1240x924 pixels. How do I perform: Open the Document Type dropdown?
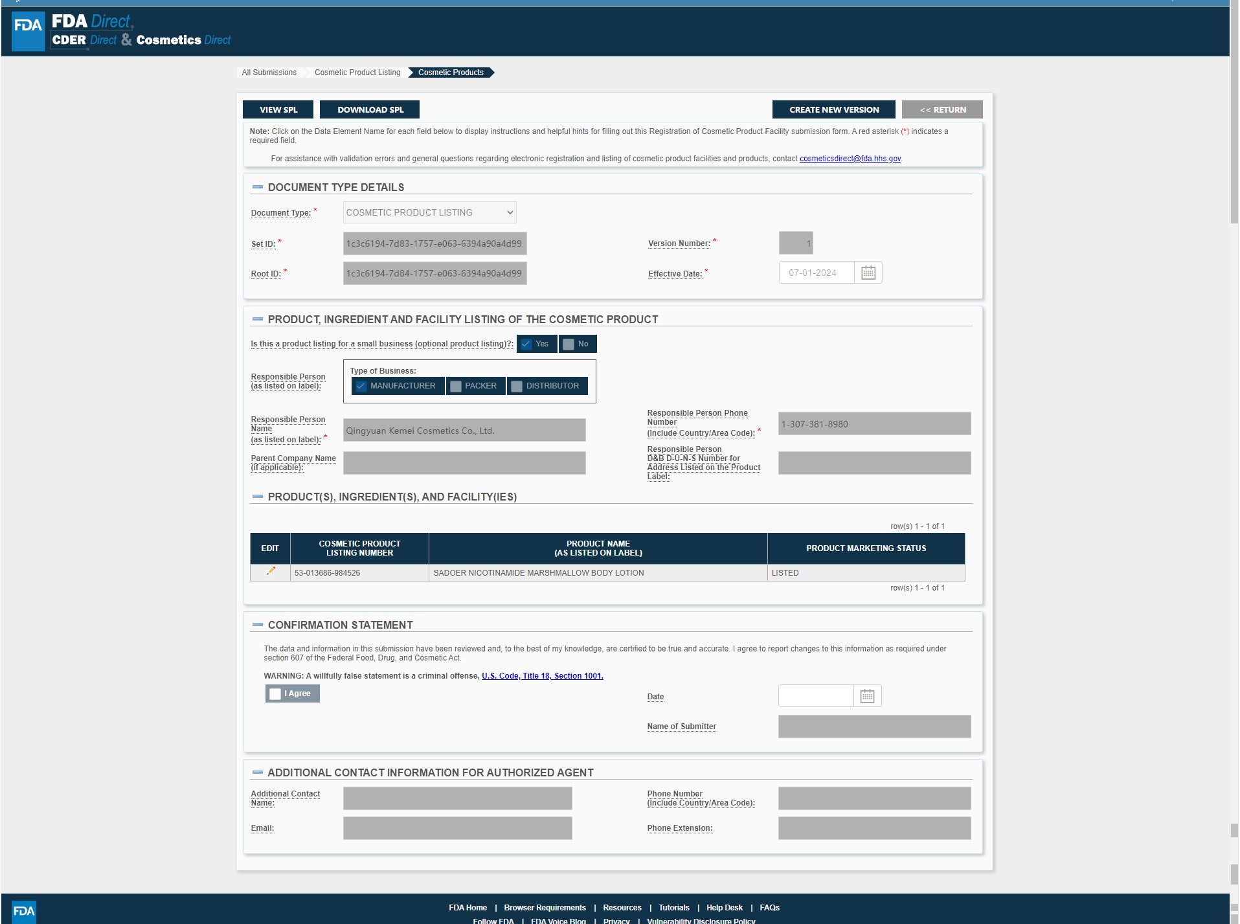click(429, 213)
